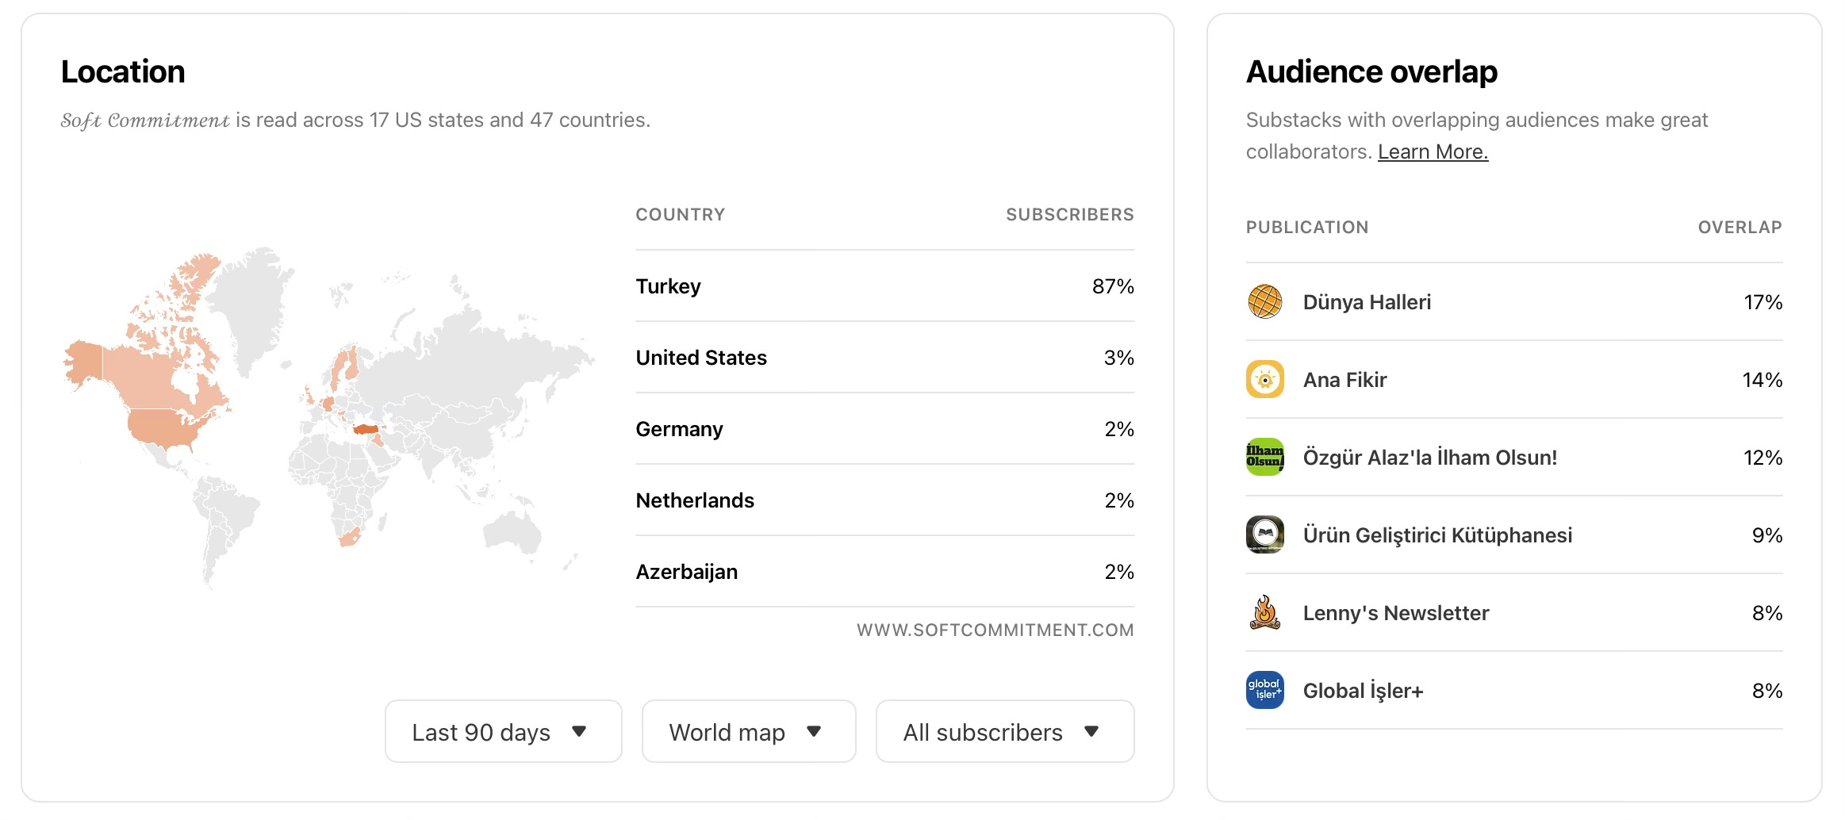Screen dimensions: 1845x820
Task: Click the Dünya Halleri globe icon
Action: [1264, 301]
